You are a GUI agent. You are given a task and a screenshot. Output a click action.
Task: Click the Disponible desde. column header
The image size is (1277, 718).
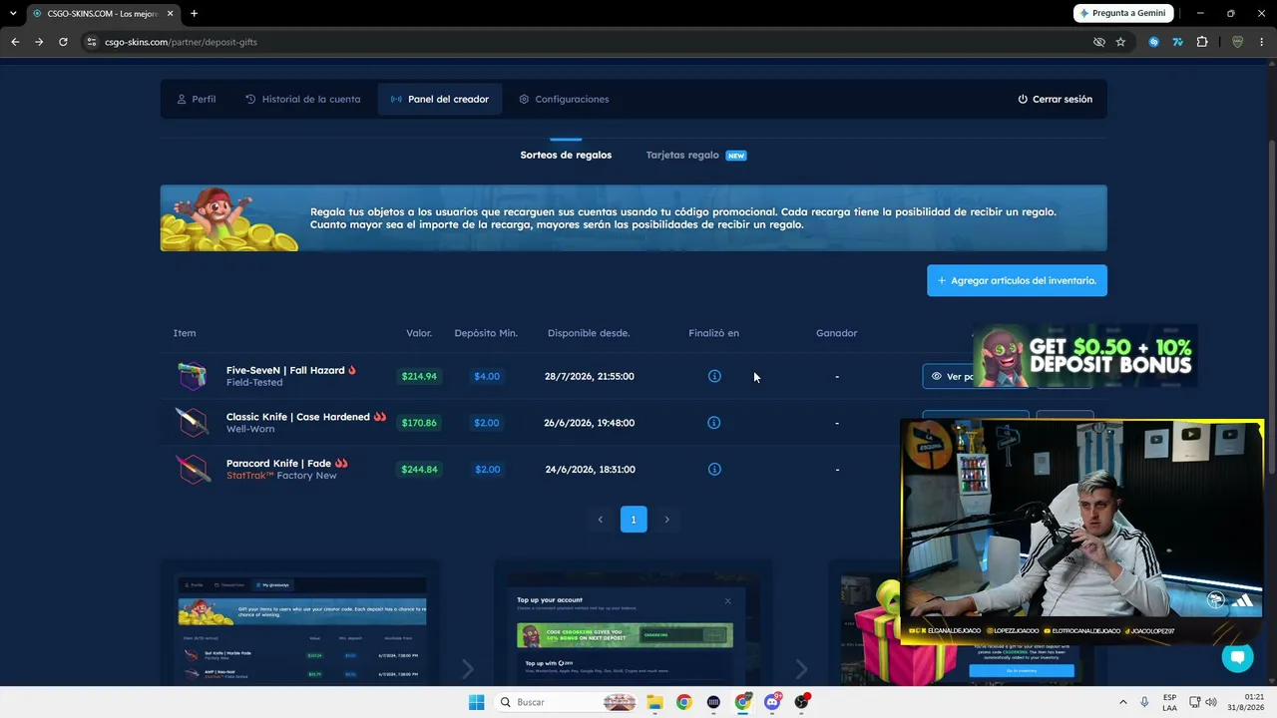(x=589, y=333)
